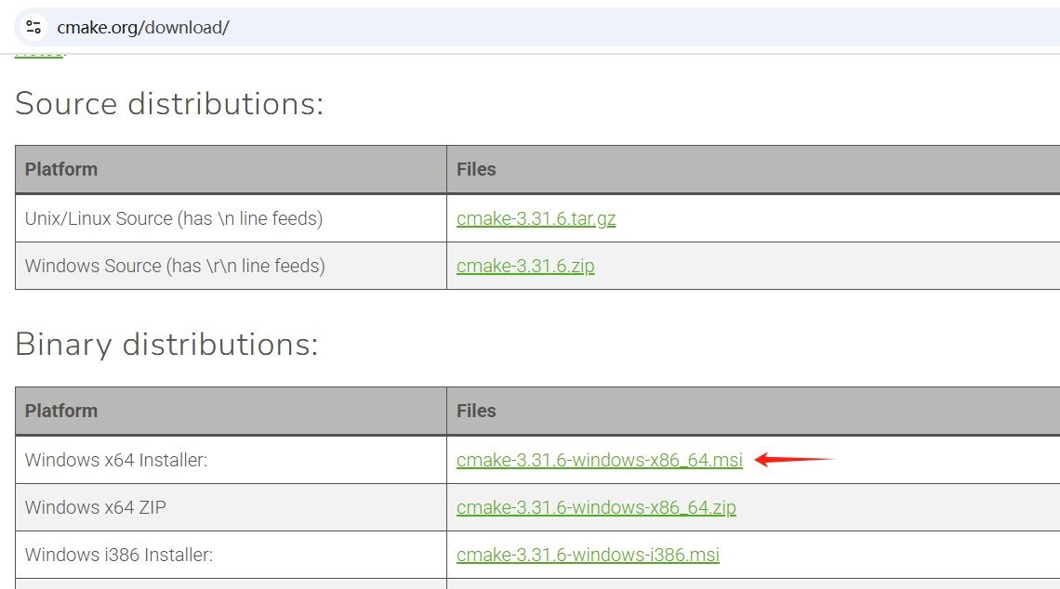The image size is (1060, 589).
Task: Click the Platform column header in source table
Action: pyautogui.click(x=60, y=169)
